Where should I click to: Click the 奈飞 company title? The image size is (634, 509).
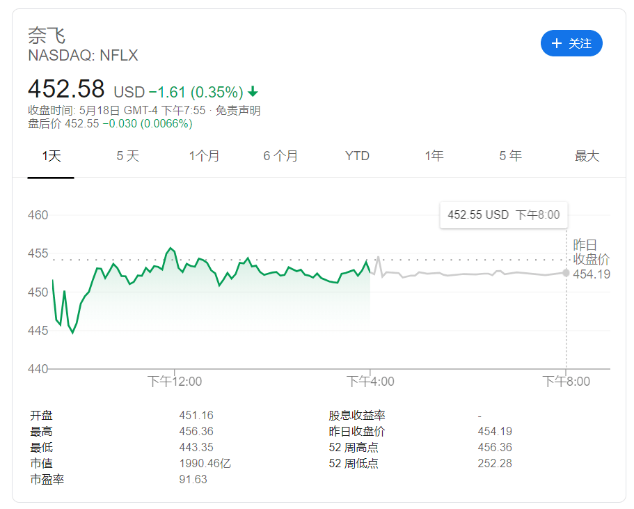click(47, 36)
